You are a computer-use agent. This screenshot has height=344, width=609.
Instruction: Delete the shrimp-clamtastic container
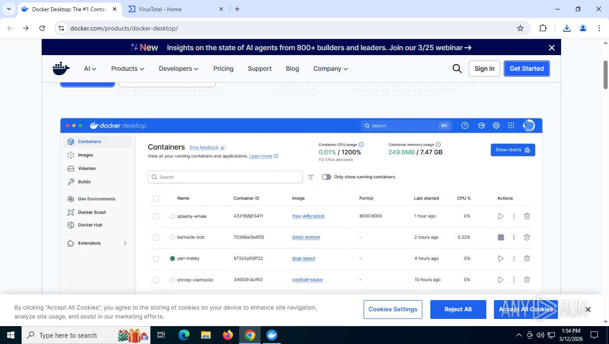pos(527,279)
